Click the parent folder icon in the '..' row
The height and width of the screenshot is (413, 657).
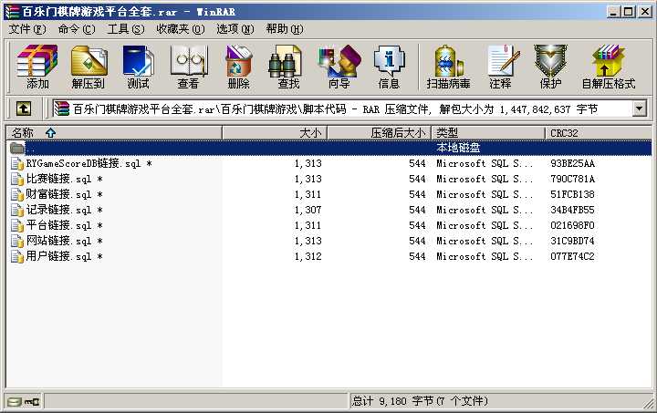(17, 148)
